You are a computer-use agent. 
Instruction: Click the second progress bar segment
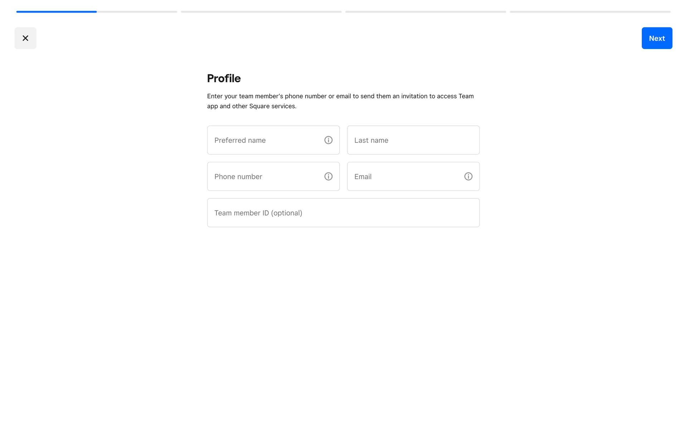[x=261, y=12]
